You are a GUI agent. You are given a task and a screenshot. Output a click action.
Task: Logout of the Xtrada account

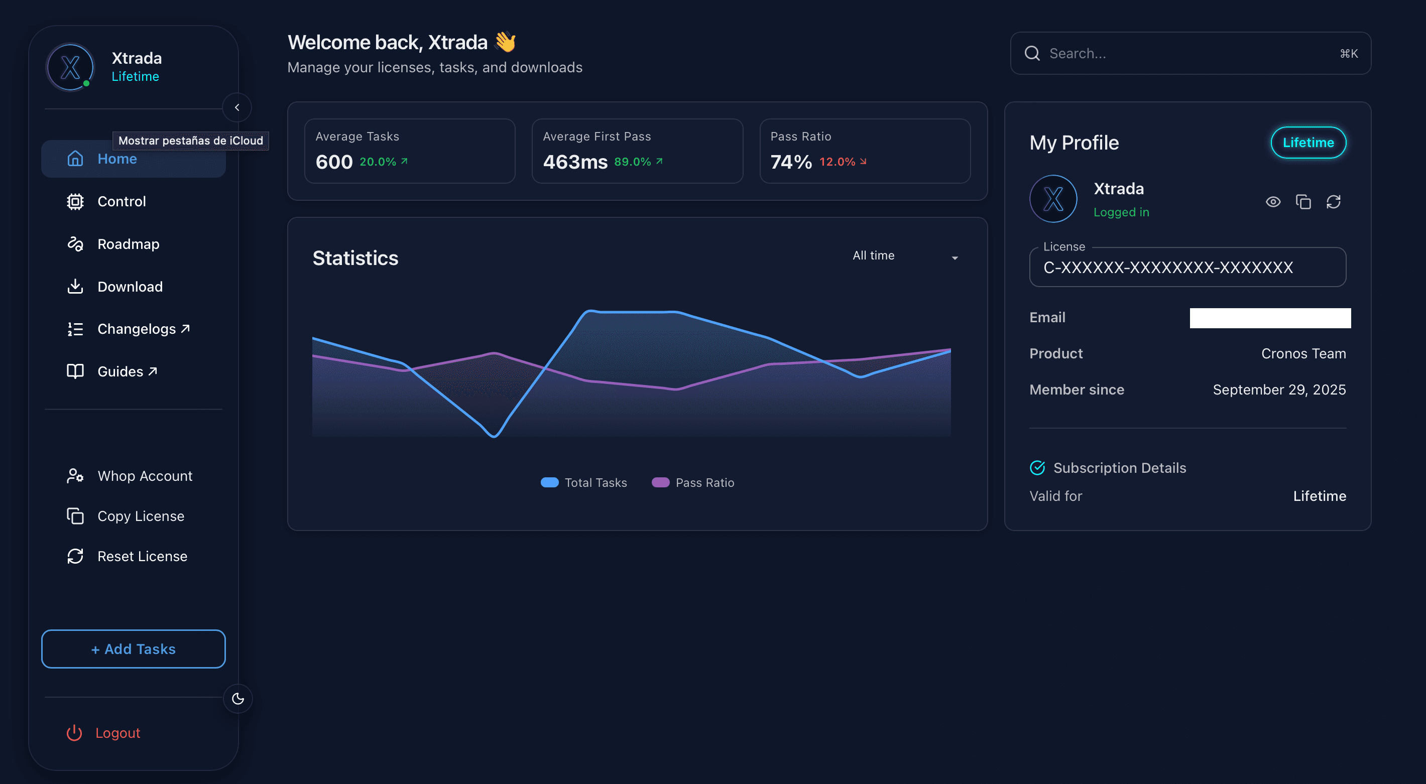(117, 732)
